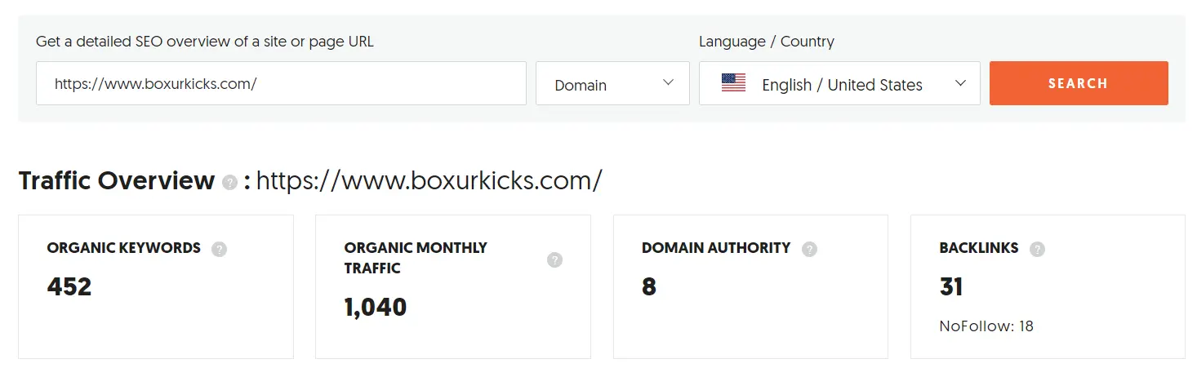Click the ORGANIC KEYWORDS card title
The image size is (1197, 390).
[123, 248]
